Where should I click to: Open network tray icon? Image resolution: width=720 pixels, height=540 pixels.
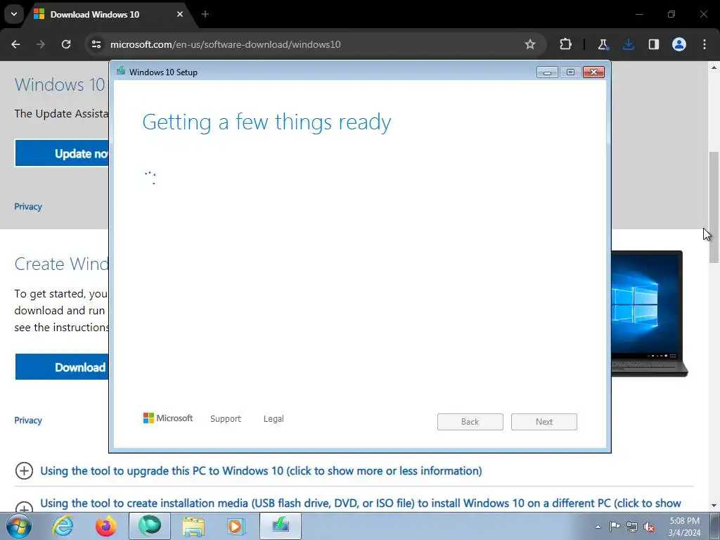(632, 527)
